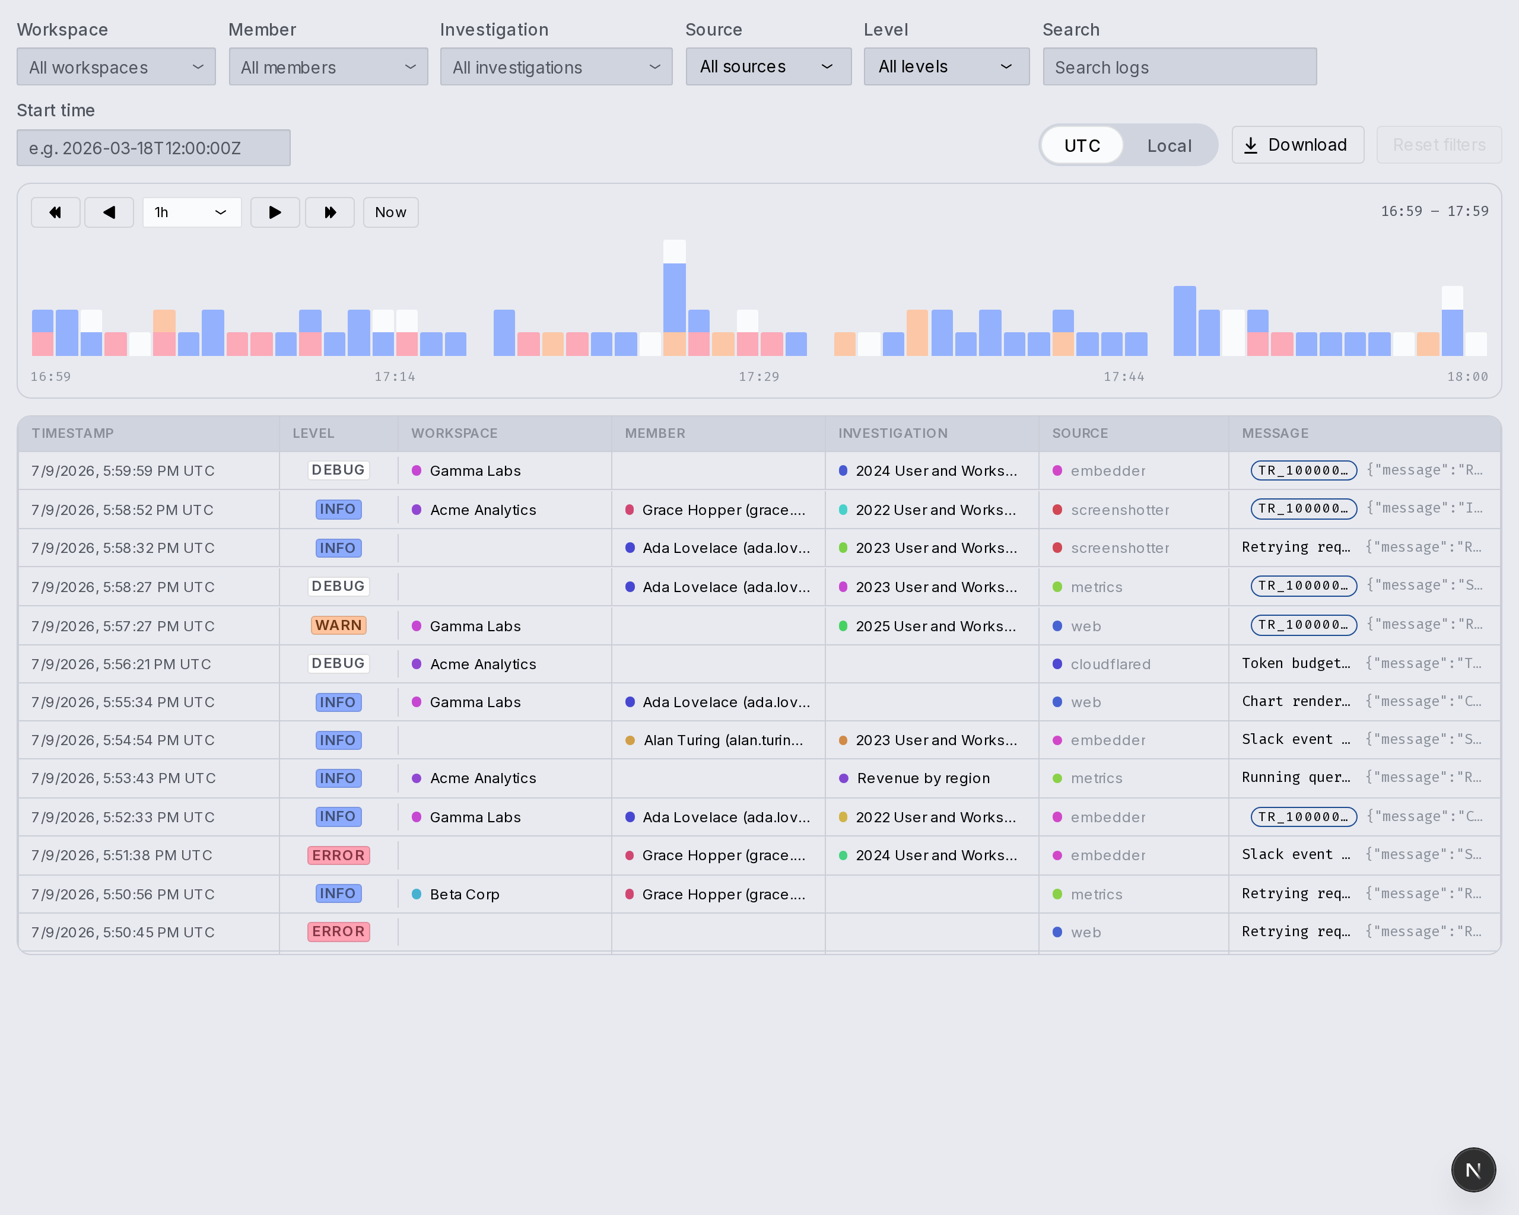Open the 1h time range selector
Viewport: 1519px width, 1215px height.
click(192, 212)
